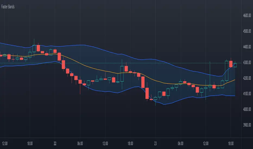Screen dimensions: 253x149
Task: Select the 4300.00 price scale label
Action: [x=246, y=63]
